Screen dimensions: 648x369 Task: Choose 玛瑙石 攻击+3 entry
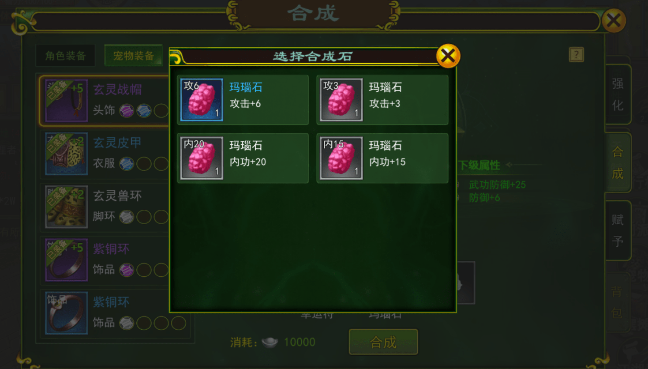coord(382,100)
